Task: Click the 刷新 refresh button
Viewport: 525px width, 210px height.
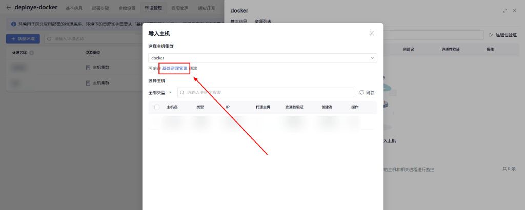Action: click(367, 93)
